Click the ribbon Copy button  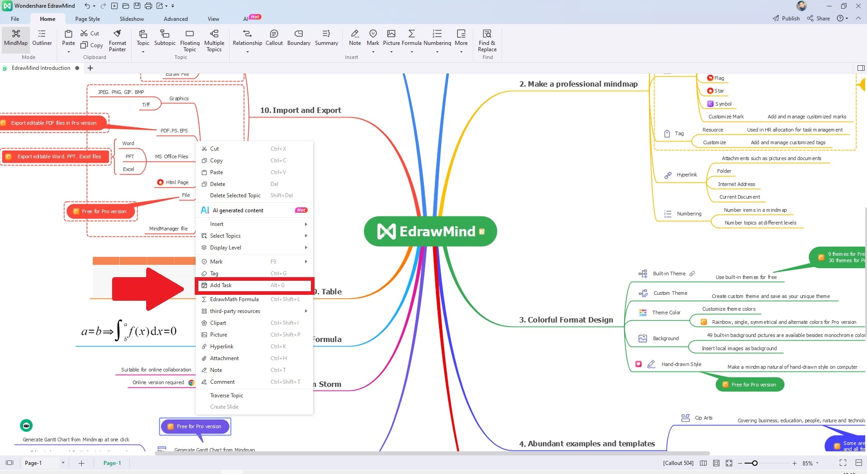click(x=92, y=45)
